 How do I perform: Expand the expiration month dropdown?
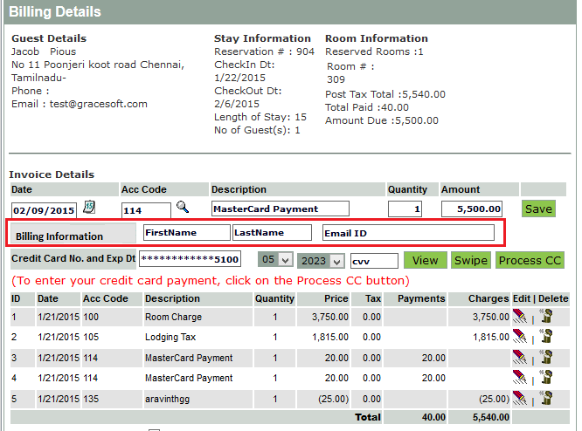(275, 261)
